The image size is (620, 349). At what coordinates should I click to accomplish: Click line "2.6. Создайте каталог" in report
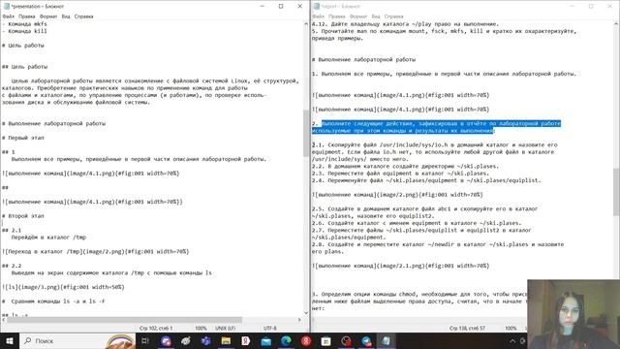pos(417,223)
